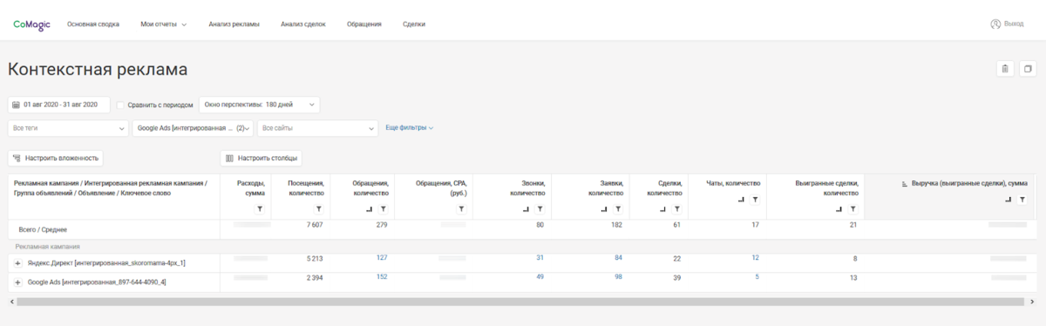Open the date range picker 01 авг 2020
1046x326 pixels.
59,105
